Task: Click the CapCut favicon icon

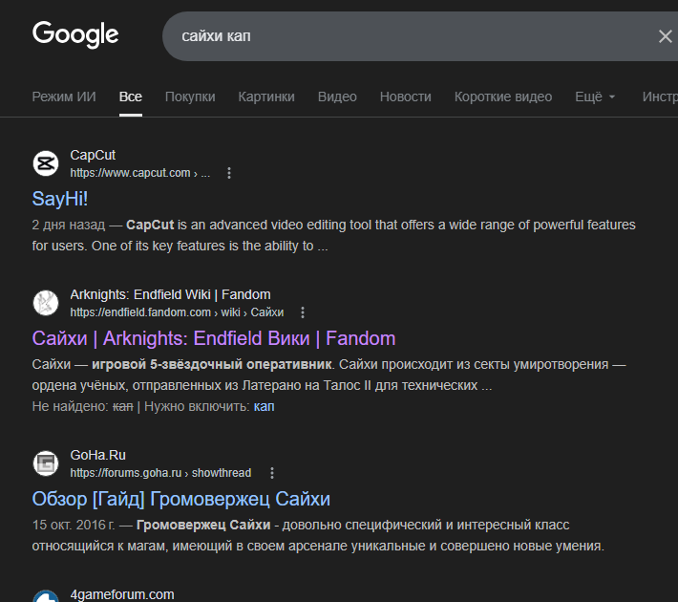Action: pos(46,163)
